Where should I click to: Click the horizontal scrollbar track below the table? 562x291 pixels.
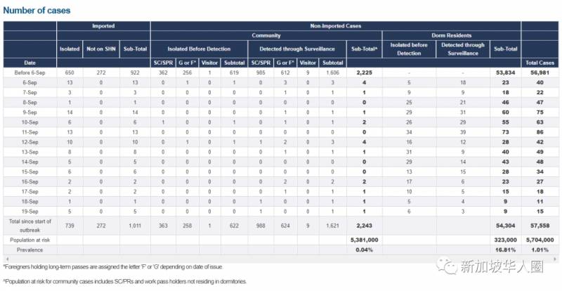[281, 259]
